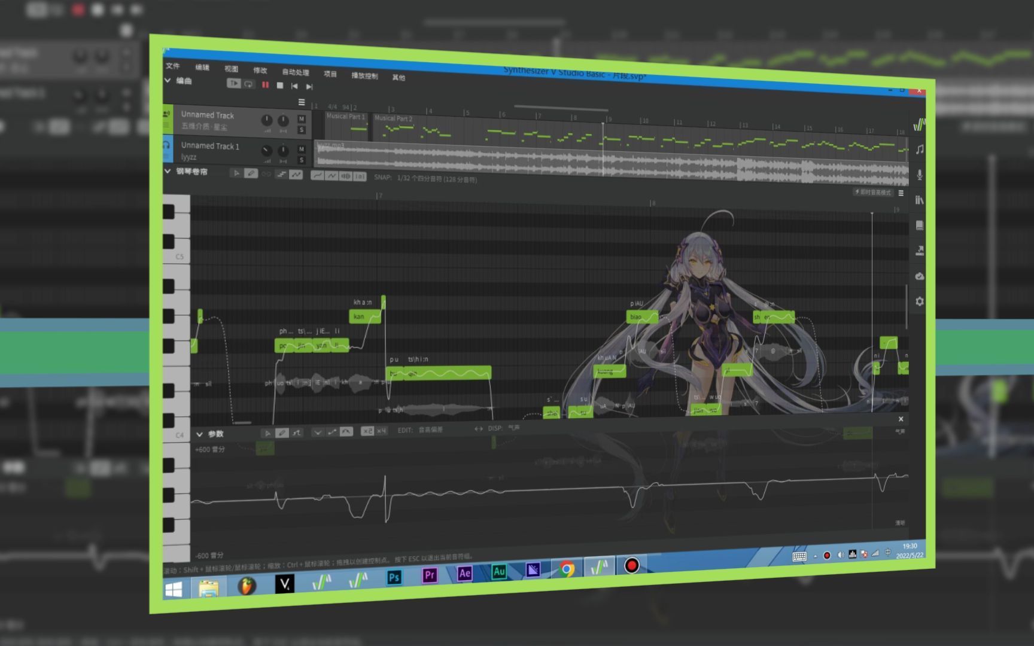This screenshot has height=646, width=1034.
Task: Collapse the 钢琴卷帘 piano roll section
Action: point(168,171)
